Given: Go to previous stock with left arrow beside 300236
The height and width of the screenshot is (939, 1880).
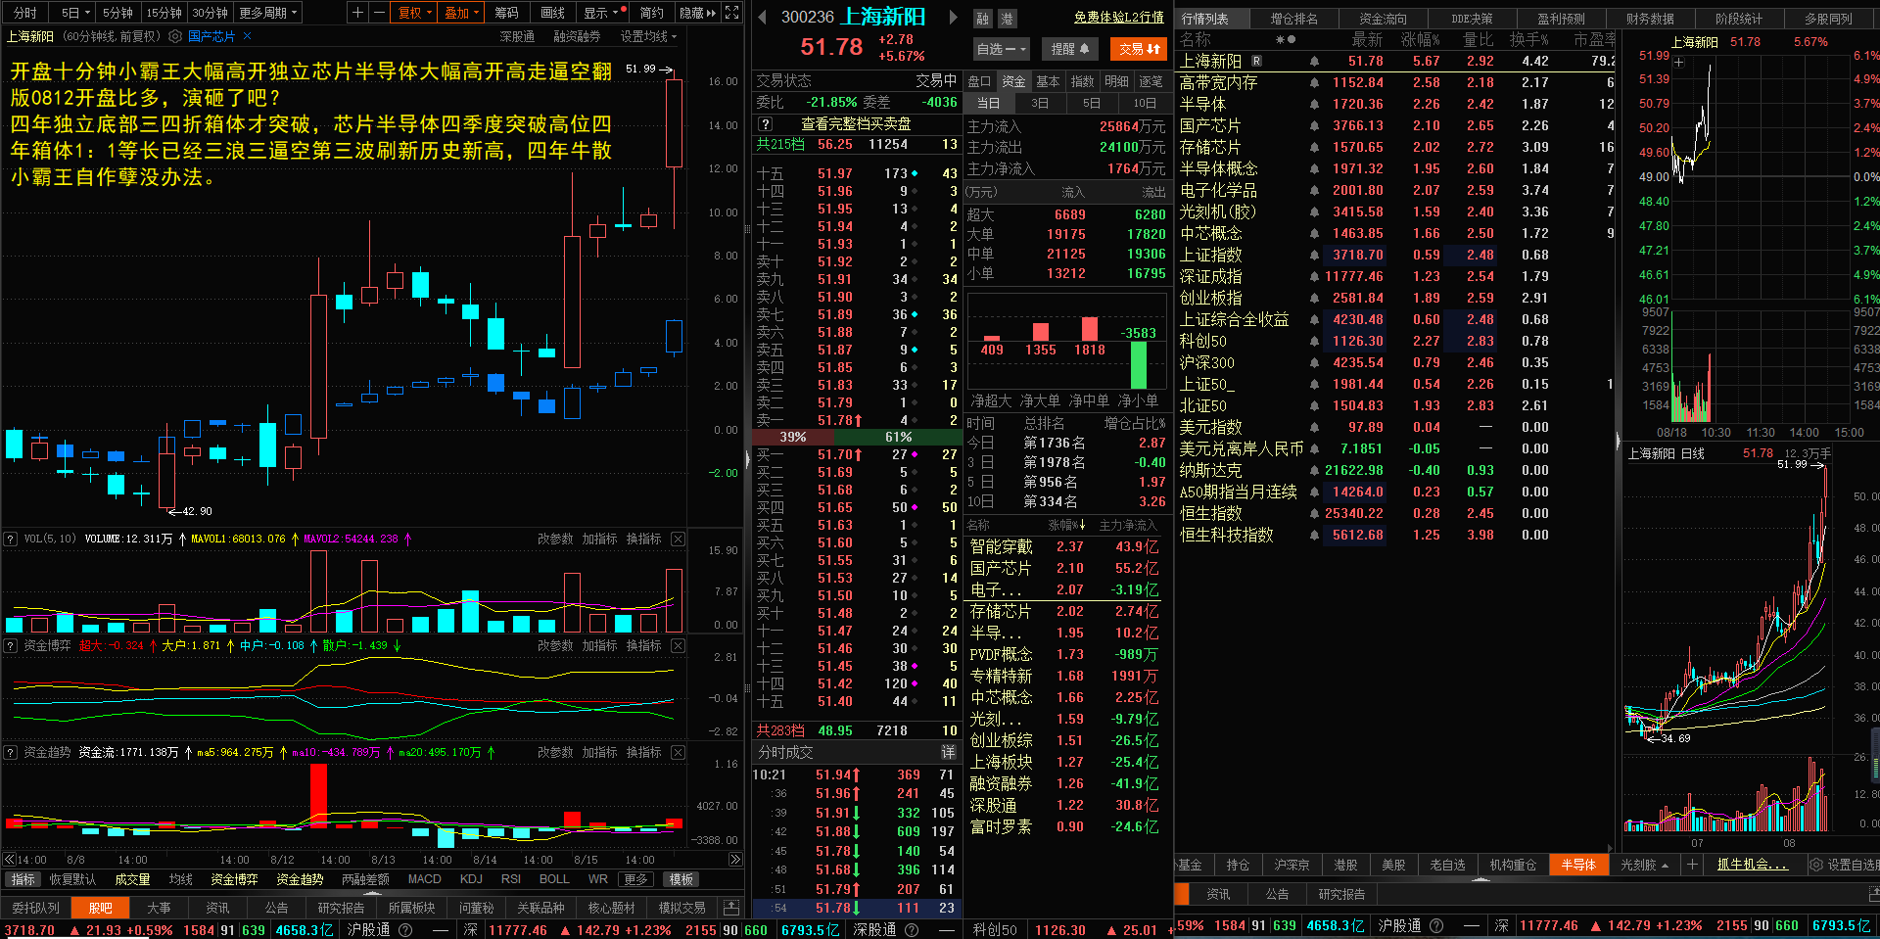Looking at the screenshot, I should pos(763,18).
